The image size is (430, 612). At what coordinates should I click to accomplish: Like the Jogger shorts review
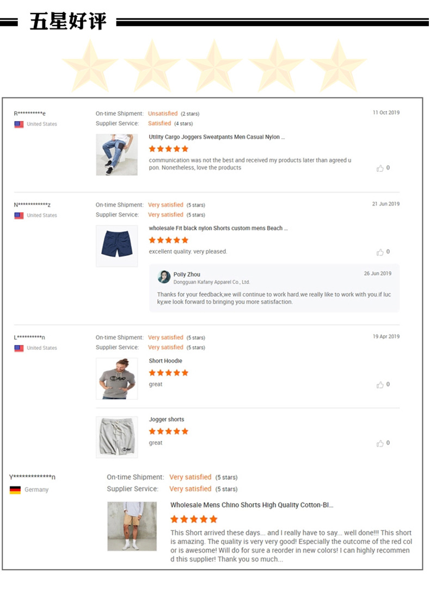(x=380, y=443)
